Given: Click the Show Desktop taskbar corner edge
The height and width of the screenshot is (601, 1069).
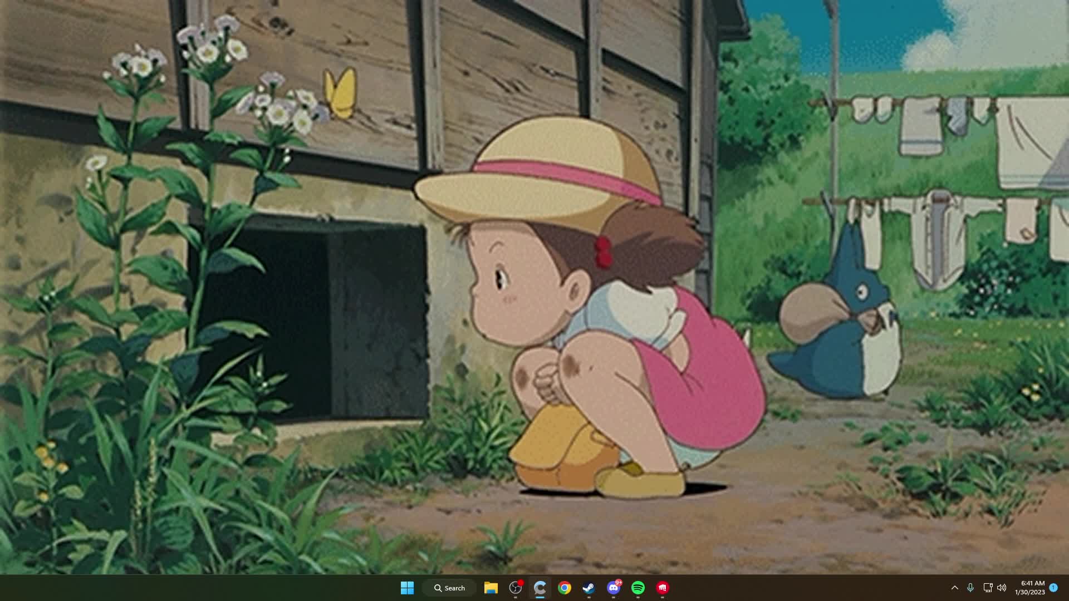Looking at the screenshot, I should point(1067,588).
